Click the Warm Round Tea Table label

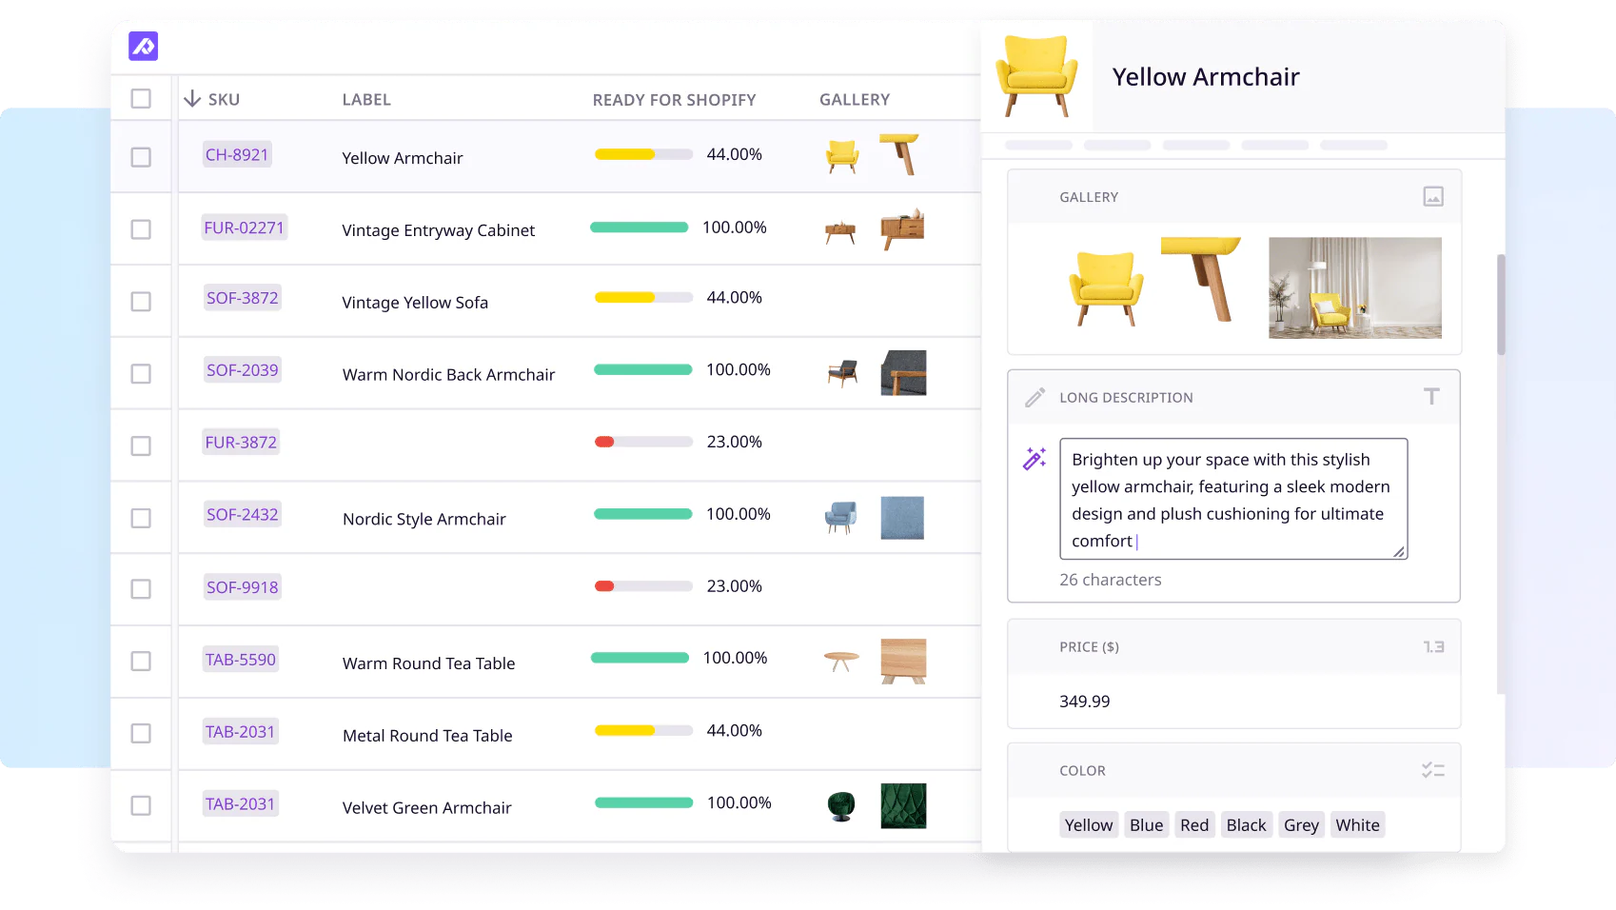(x=428, y=663)
